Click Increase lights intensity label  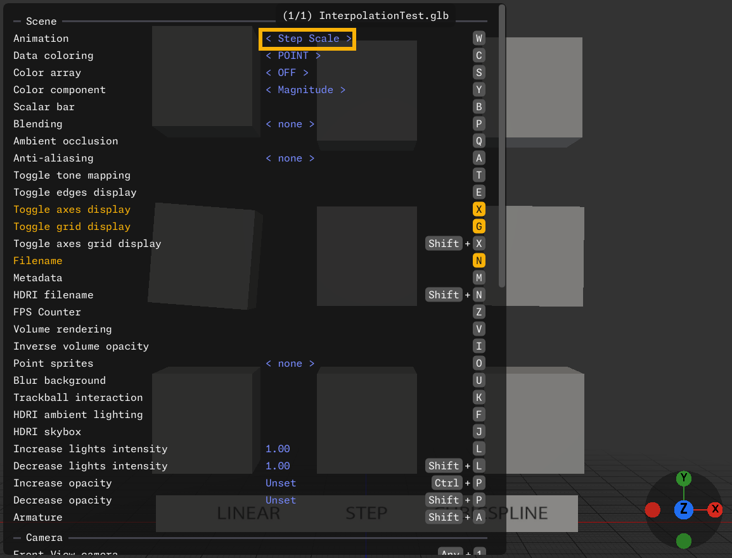click(90, 449)
